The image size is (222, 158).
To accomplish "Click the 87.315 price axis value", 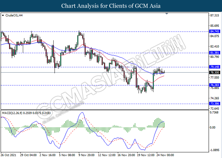I will pos(215,15).
